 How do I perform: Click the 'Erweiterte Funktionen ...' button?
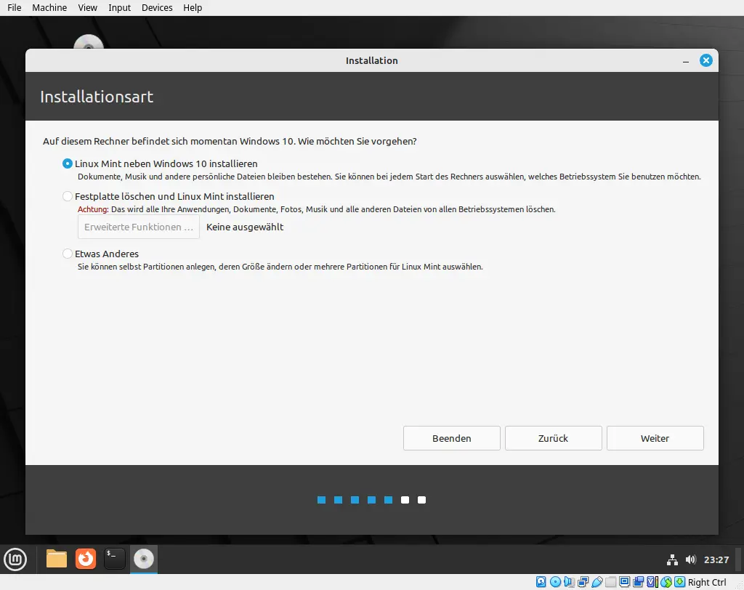(139, 227)
